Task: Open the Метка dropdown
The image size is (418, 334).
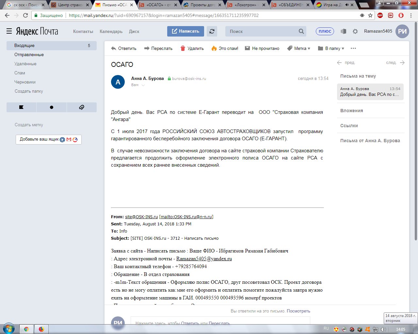Action: pyautogui.click(x=299, y=48)
